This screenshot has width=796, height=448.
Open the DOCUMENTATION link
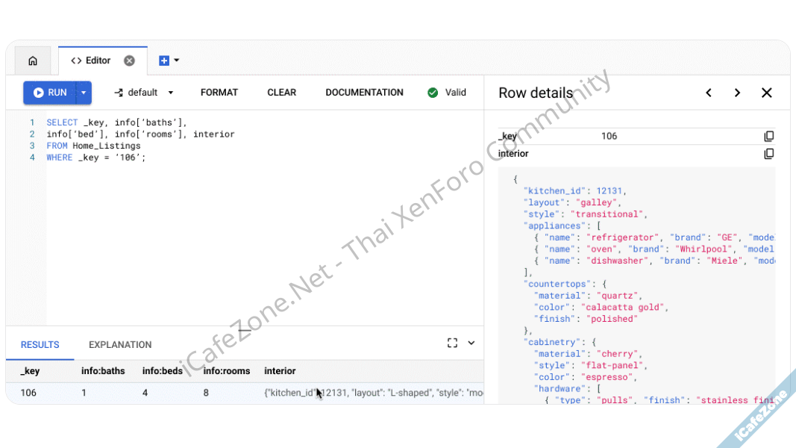(x=364, y=93)
